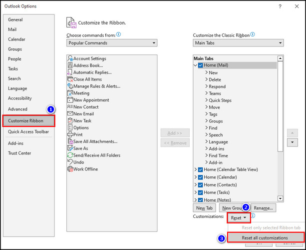Screen dimensions: 306x250
Task: Click the Print command icon
Action: (x=69, y=134)
